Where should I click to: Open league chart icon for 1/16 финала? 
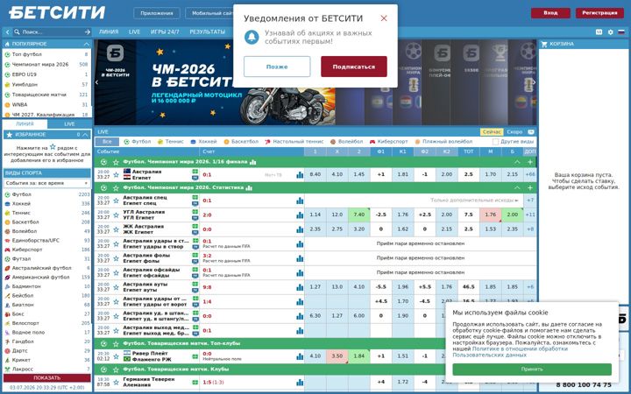[252, 162]
